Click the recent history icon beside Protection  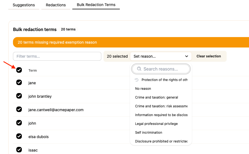(x=137, y=80)
